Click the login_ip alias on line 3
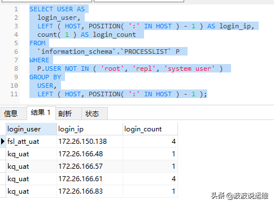 click(x=235, y=26)
